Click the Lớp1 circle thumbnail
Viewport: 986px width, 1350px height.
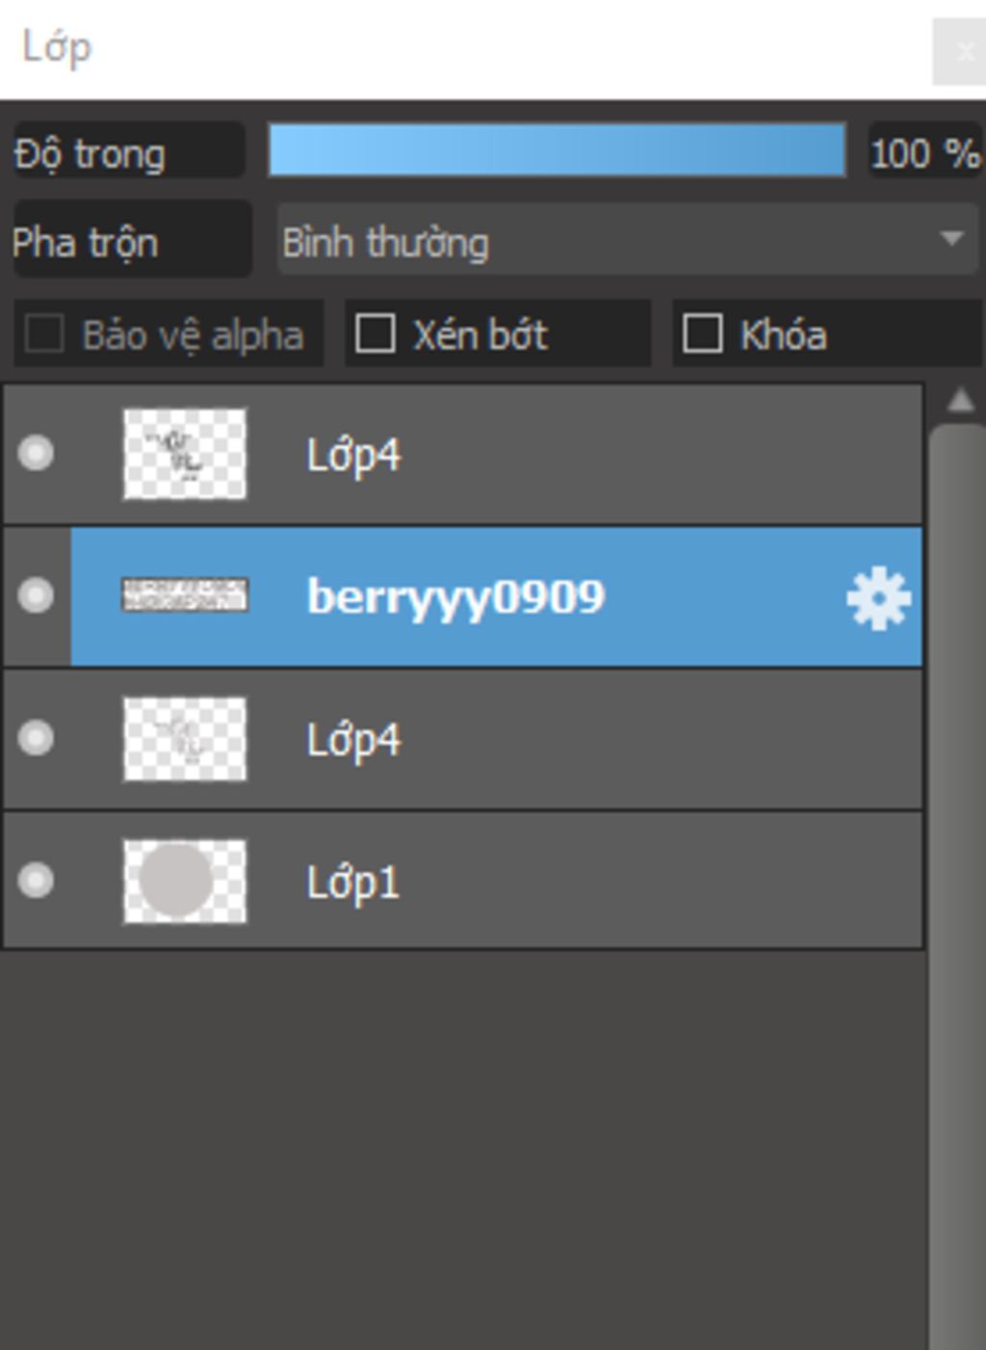[184, 881]
